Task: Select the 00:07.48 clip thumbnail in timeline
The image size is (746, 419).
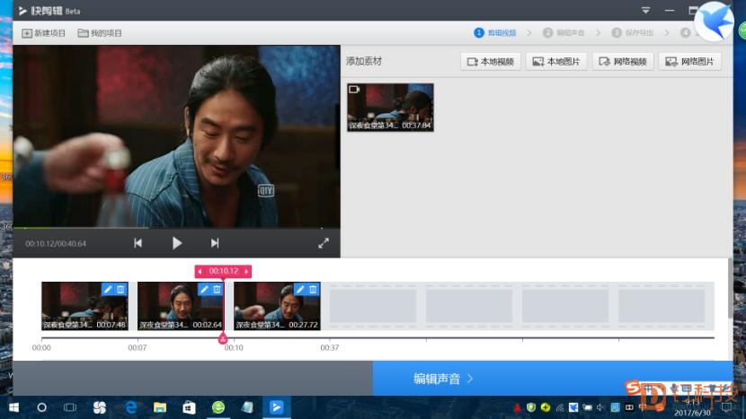Action: point(84,306)
